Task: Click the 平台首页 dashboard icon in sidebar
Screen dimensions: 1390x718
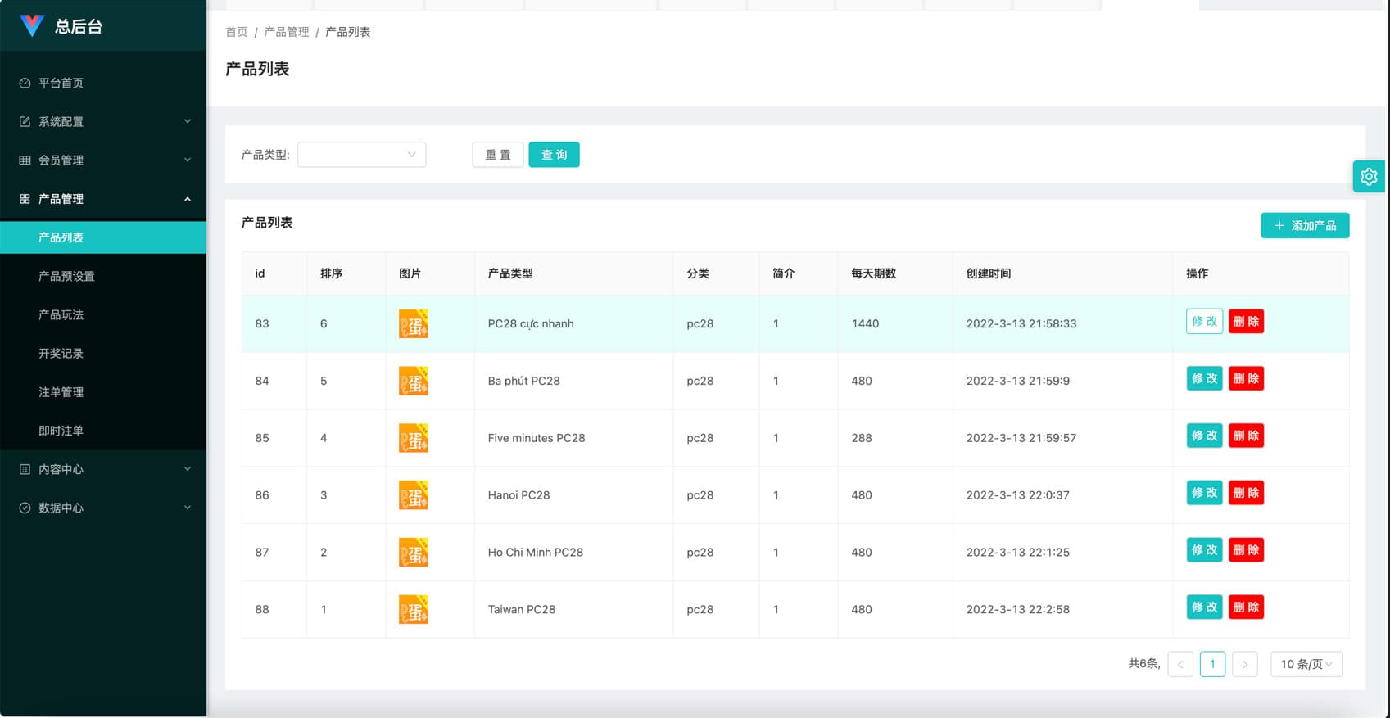Action: [25, 83]
